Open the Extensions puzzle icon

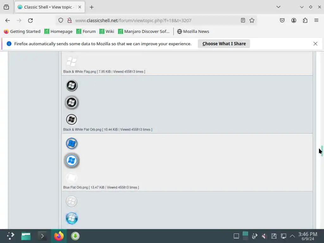pyautogui.click(x=305, y=20)
